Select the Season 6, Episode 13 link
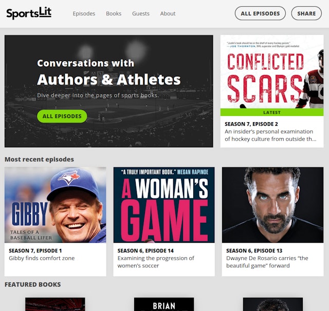Viewport: 329px width, 311px height. coord(254,250)
